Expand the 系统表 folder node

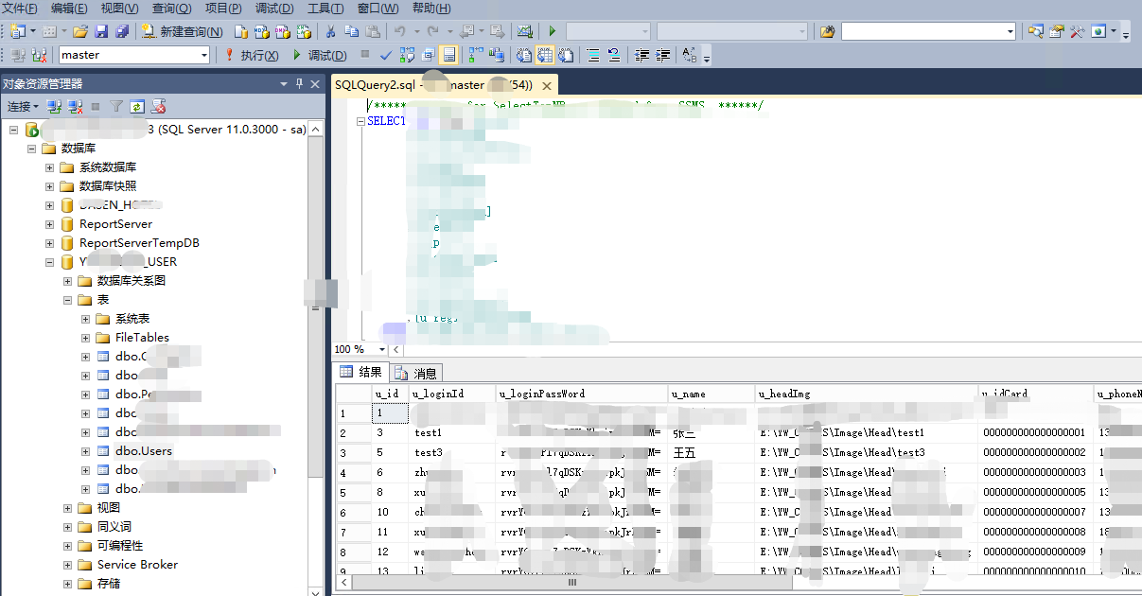pos(84,318)
